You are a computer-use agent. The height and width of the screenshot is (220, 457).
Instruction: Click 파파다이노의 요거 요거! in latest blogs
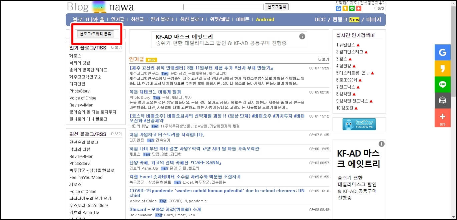pyautogui.click(x=91, y=198)
